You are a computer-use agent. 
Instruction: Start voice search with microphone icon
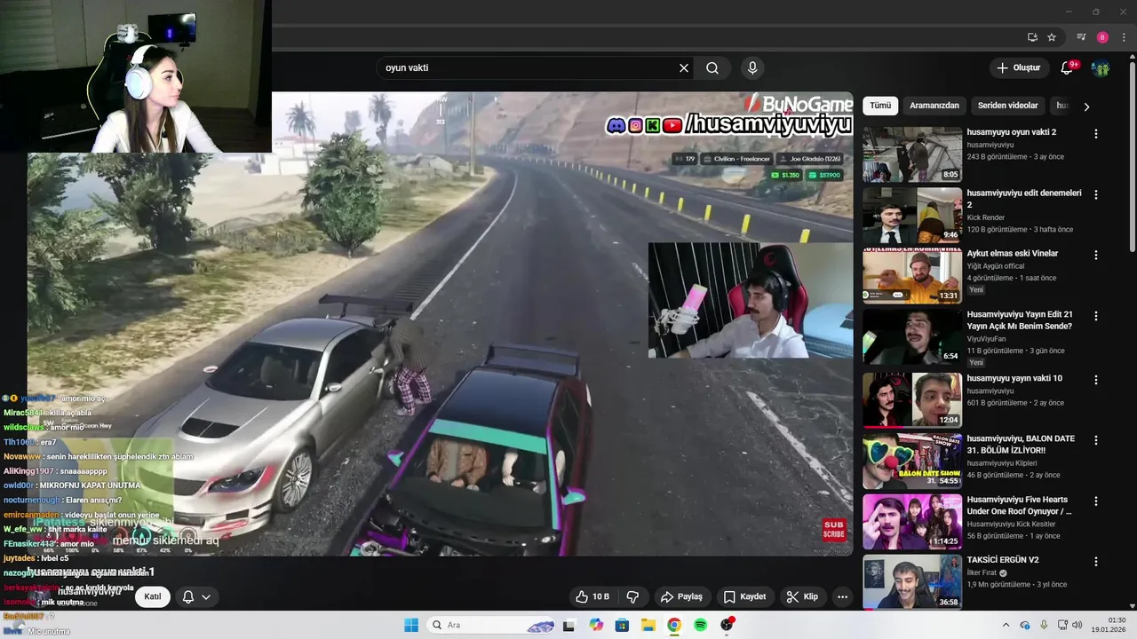pyautogui.click(x=752, y=67)
